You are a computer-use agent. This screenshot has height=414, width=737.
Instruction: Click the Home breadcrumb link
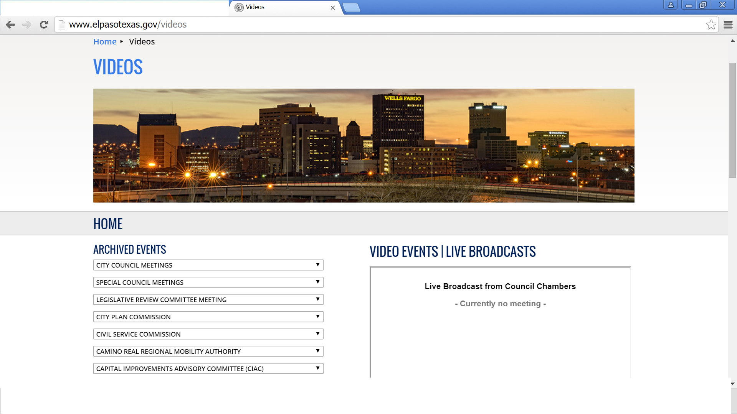(105, 42)
